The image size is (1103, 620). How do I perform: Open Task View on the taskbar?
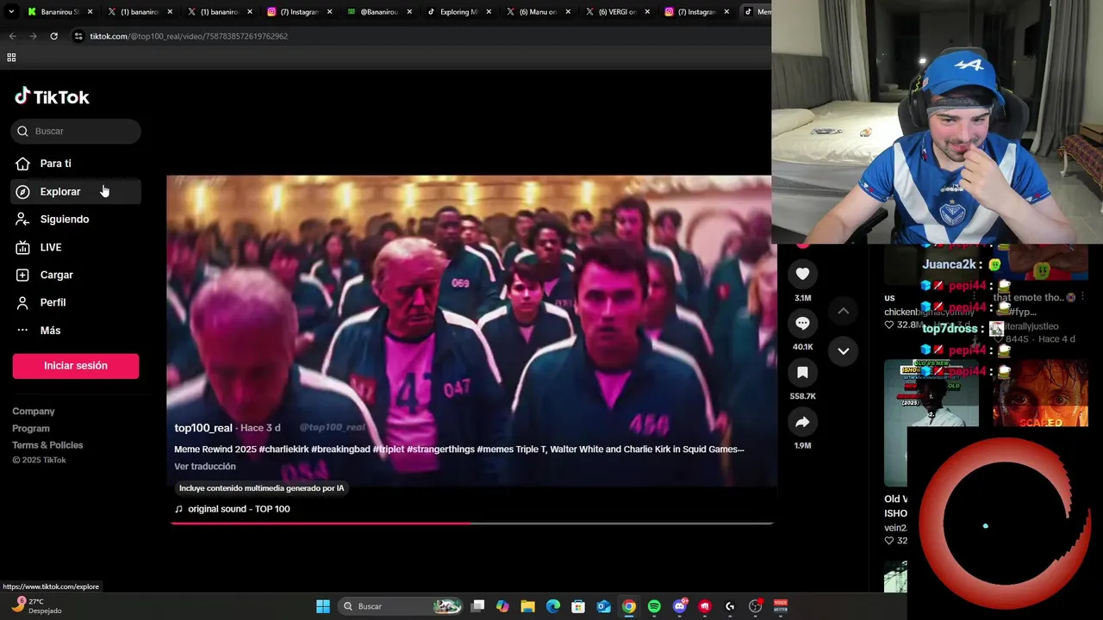478,606
